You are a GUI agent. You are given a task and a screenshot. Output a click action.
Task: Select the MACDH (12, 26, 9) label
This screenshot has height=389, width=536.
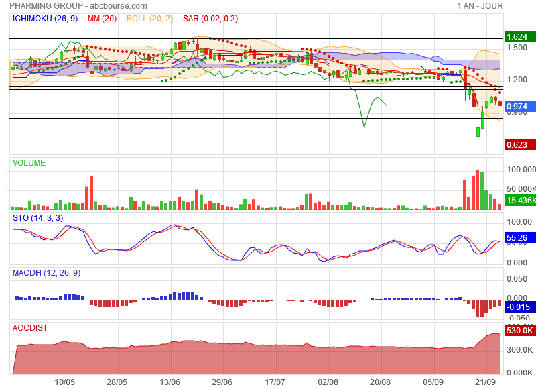(46, 273)
